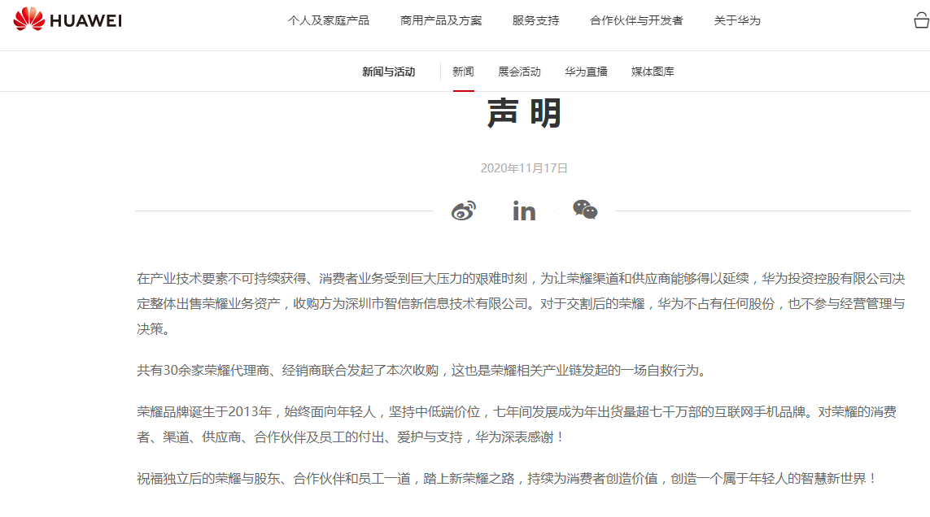Share the statement on LinkedIn
Image resolution: width=930 pixels, height=517 pixels.
524,211
